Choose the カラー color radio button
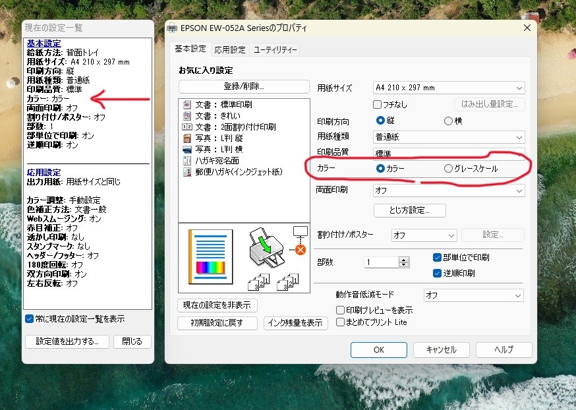The height and width of the screenshot is (410, 576). click(x=380, y=168)
